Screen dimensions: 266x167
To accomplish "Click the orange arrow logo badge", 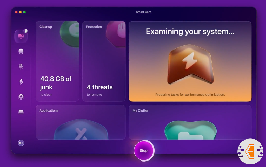I will [x=250, y=151].
